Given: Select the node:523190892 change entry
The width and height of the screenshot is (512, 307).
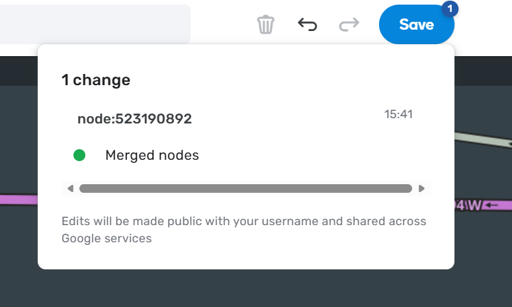Looking at the screenshot, I should tap(134, 119).
